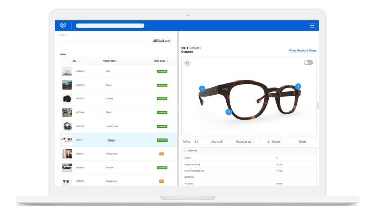Click the Replace button
The image size is (374, 222).
point(274,142)
